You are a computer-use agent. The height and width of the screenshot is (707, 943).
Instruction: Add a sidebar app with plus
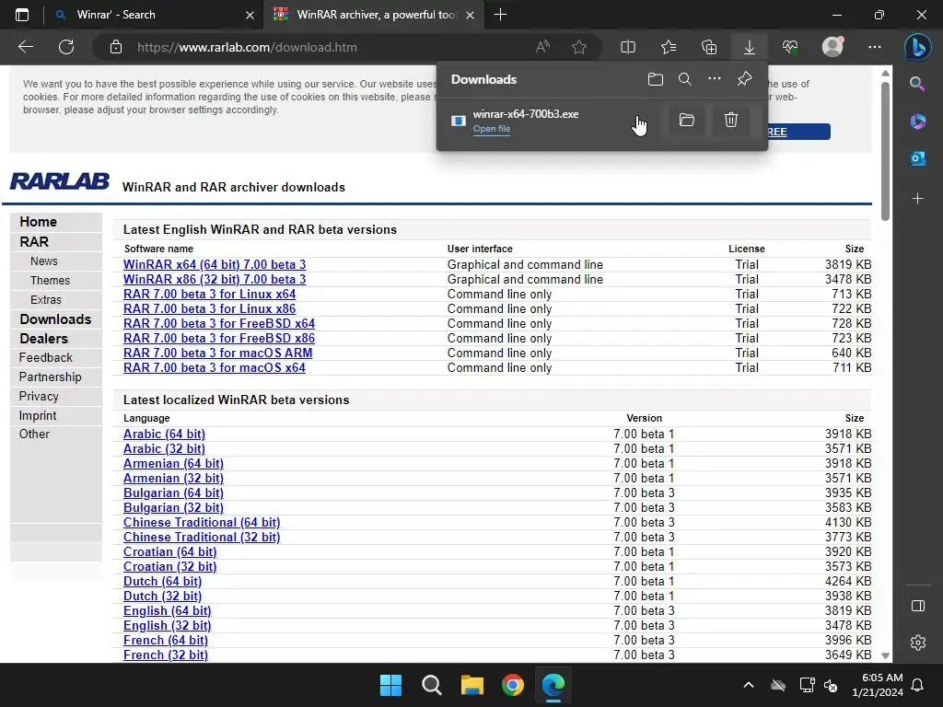click(x=918, y=199)
